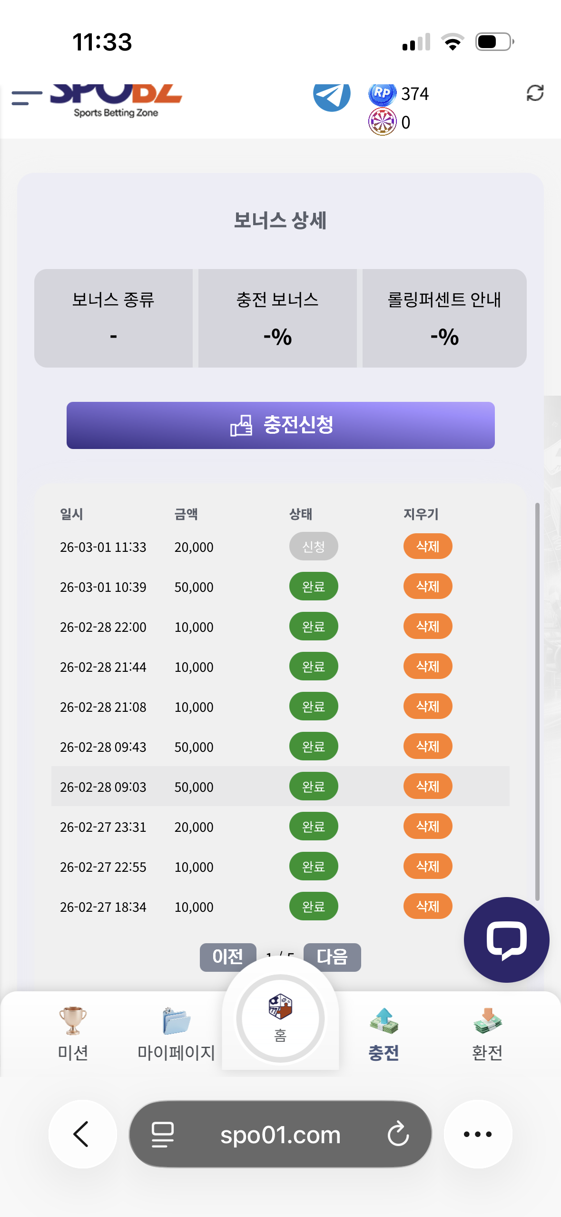The height and width of the screenshot is (1217, 561).
Task: Refresh balance with the sync icon
Action: 535,93
